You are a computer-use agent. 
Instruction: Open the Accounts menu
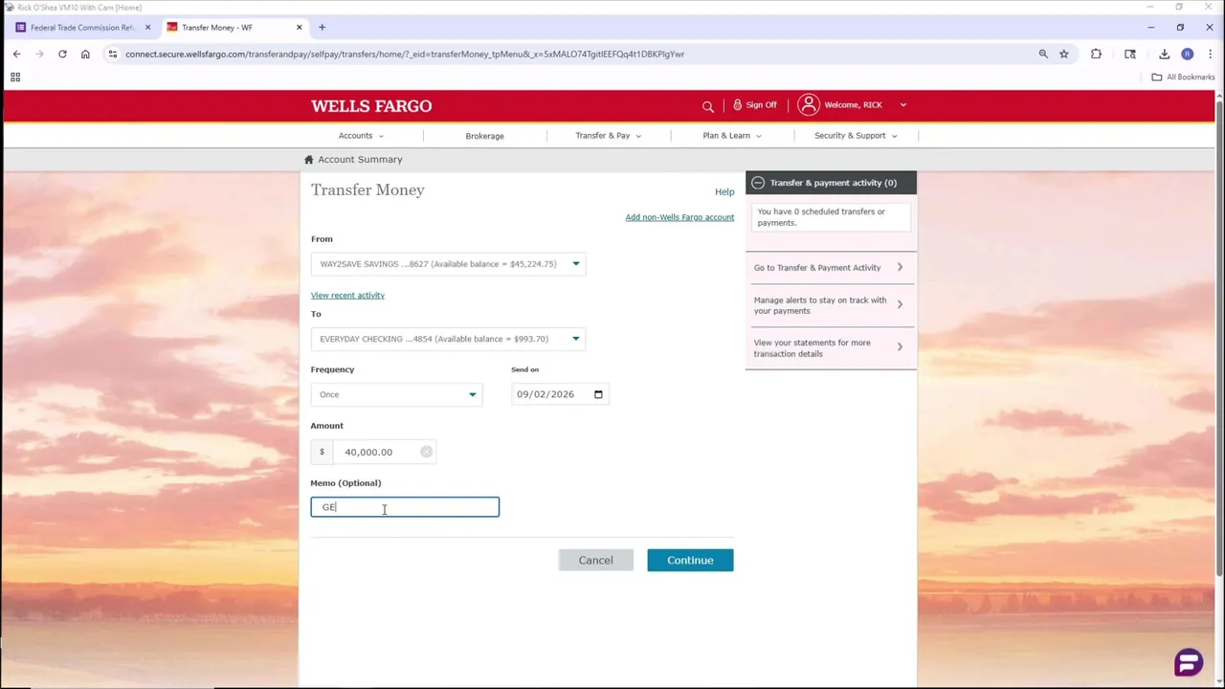pos(361,136)
